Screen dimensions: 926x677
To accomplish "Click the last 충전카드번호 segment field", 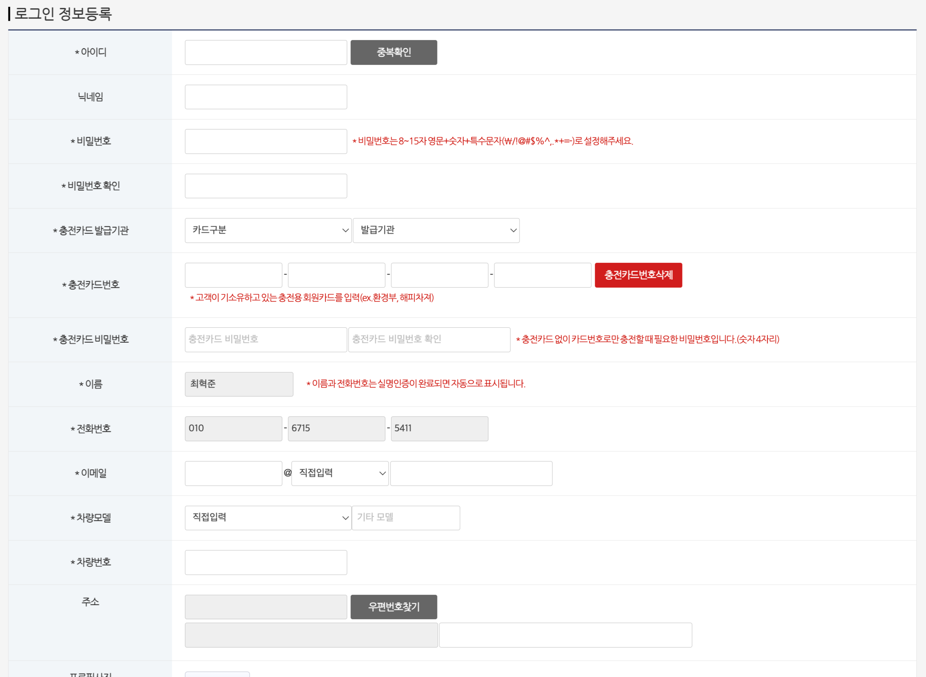I will pyautogui.click(x=542, y=275).
